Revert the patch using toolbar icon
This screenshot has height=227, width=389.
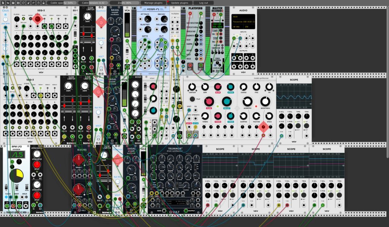(23, 3)
